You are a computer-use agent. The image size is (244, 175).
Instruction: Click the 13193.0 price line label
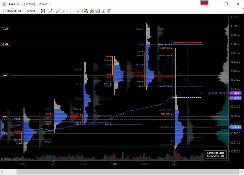(5, 29)
